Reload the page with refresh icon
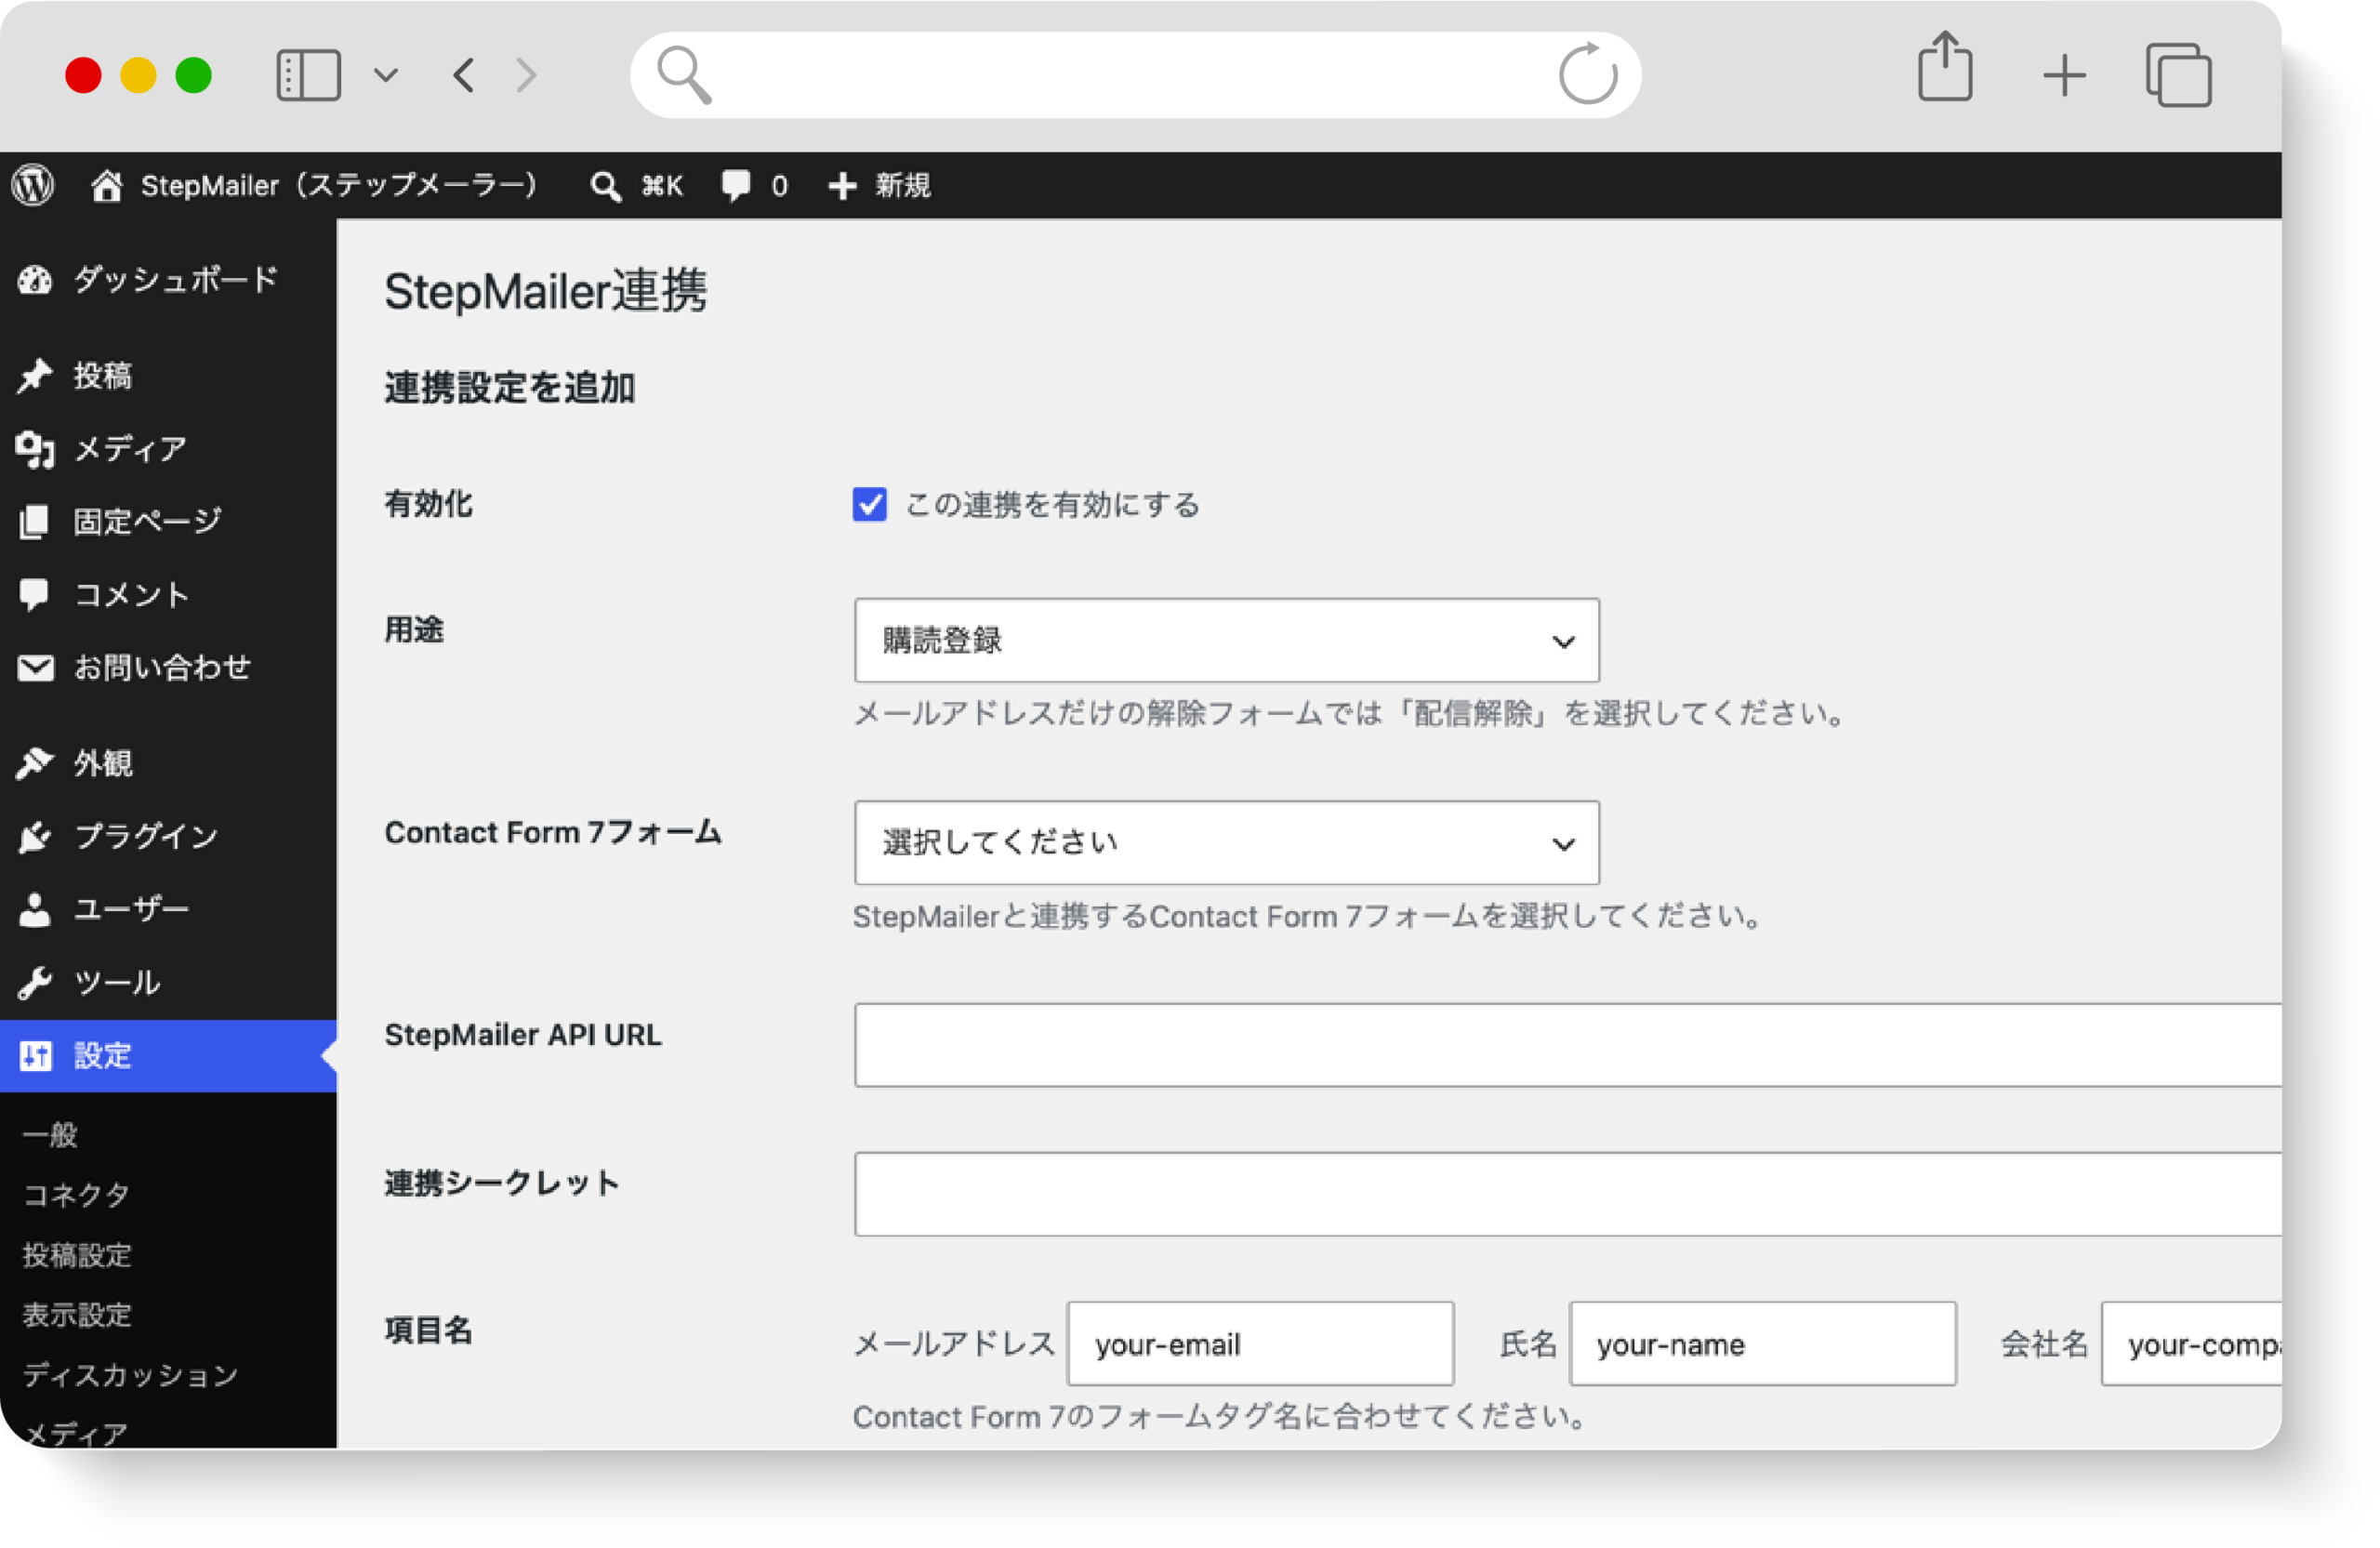Screen dimensions: 2380x1548 [x=1587, y=73]
